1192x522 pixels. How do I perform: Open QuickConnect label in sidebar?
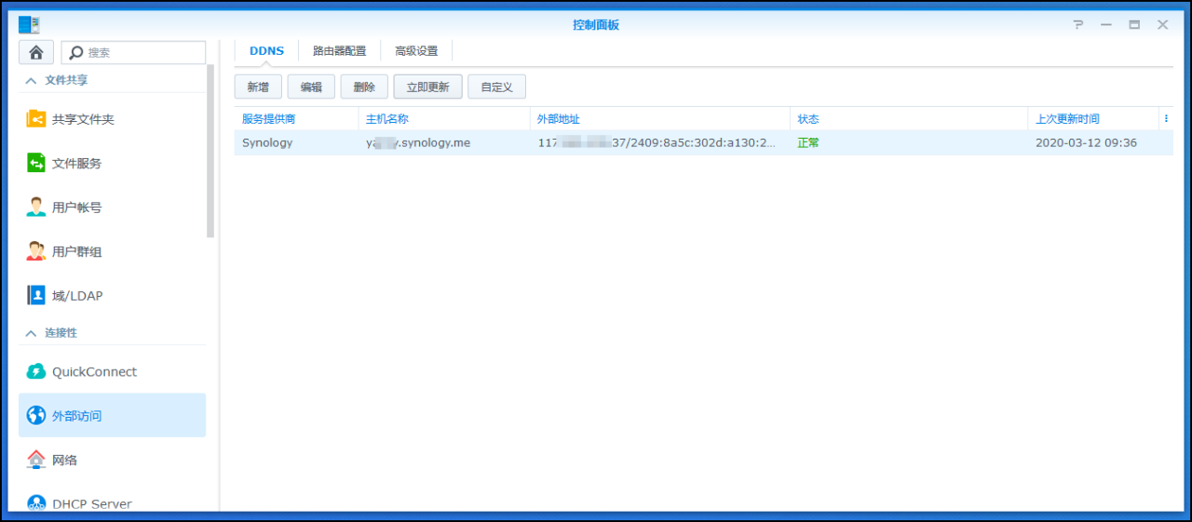(94, 372)
